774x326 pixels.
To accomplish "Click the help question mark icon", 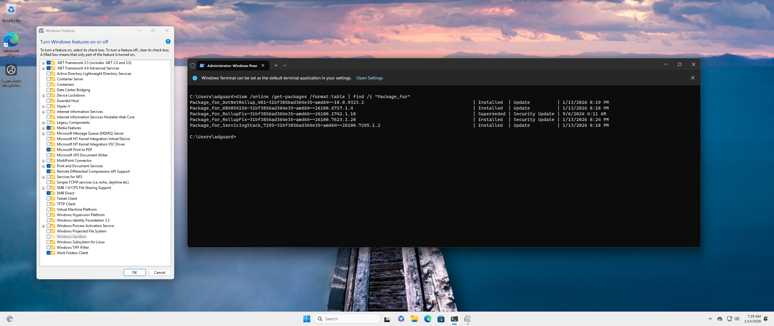I will click(x=168, y=41).
